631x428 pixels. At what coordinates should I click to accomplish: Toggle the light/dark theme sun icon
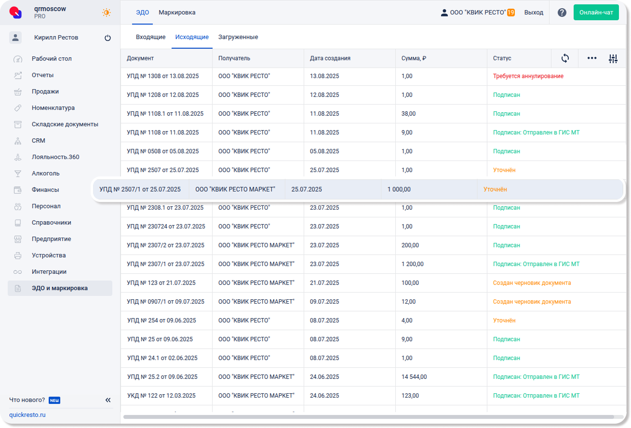point(106,13)
